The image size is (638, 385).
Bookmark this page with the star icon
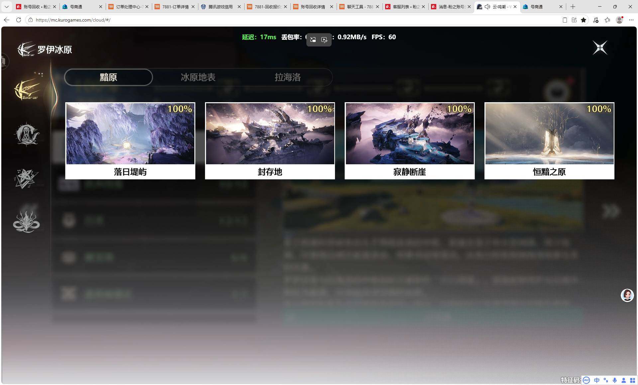pos(584,20)
